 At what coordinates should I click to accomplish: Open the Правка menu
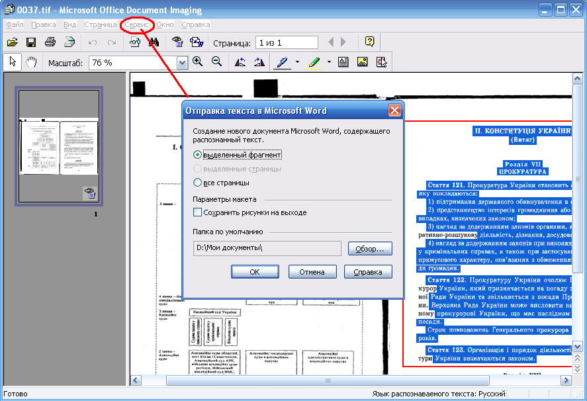44,24
